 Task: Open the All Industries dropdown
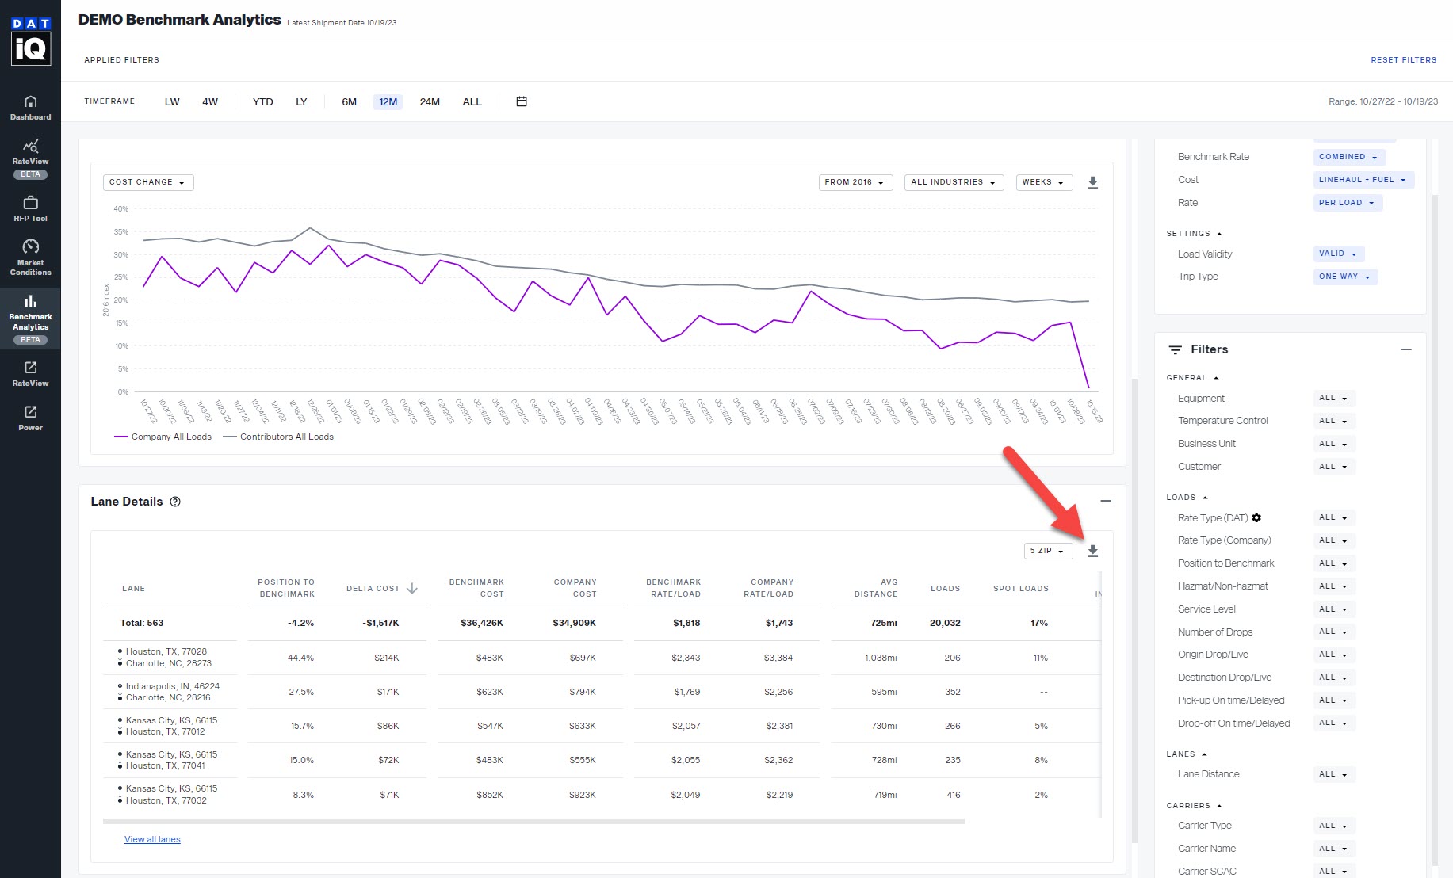pyautogui.click(x=953, y=182)
